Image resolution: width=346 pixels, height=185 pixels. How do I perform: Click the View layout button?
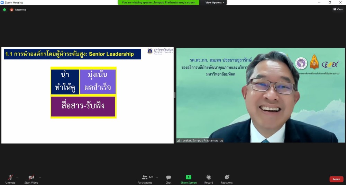[x=338, y=9]
